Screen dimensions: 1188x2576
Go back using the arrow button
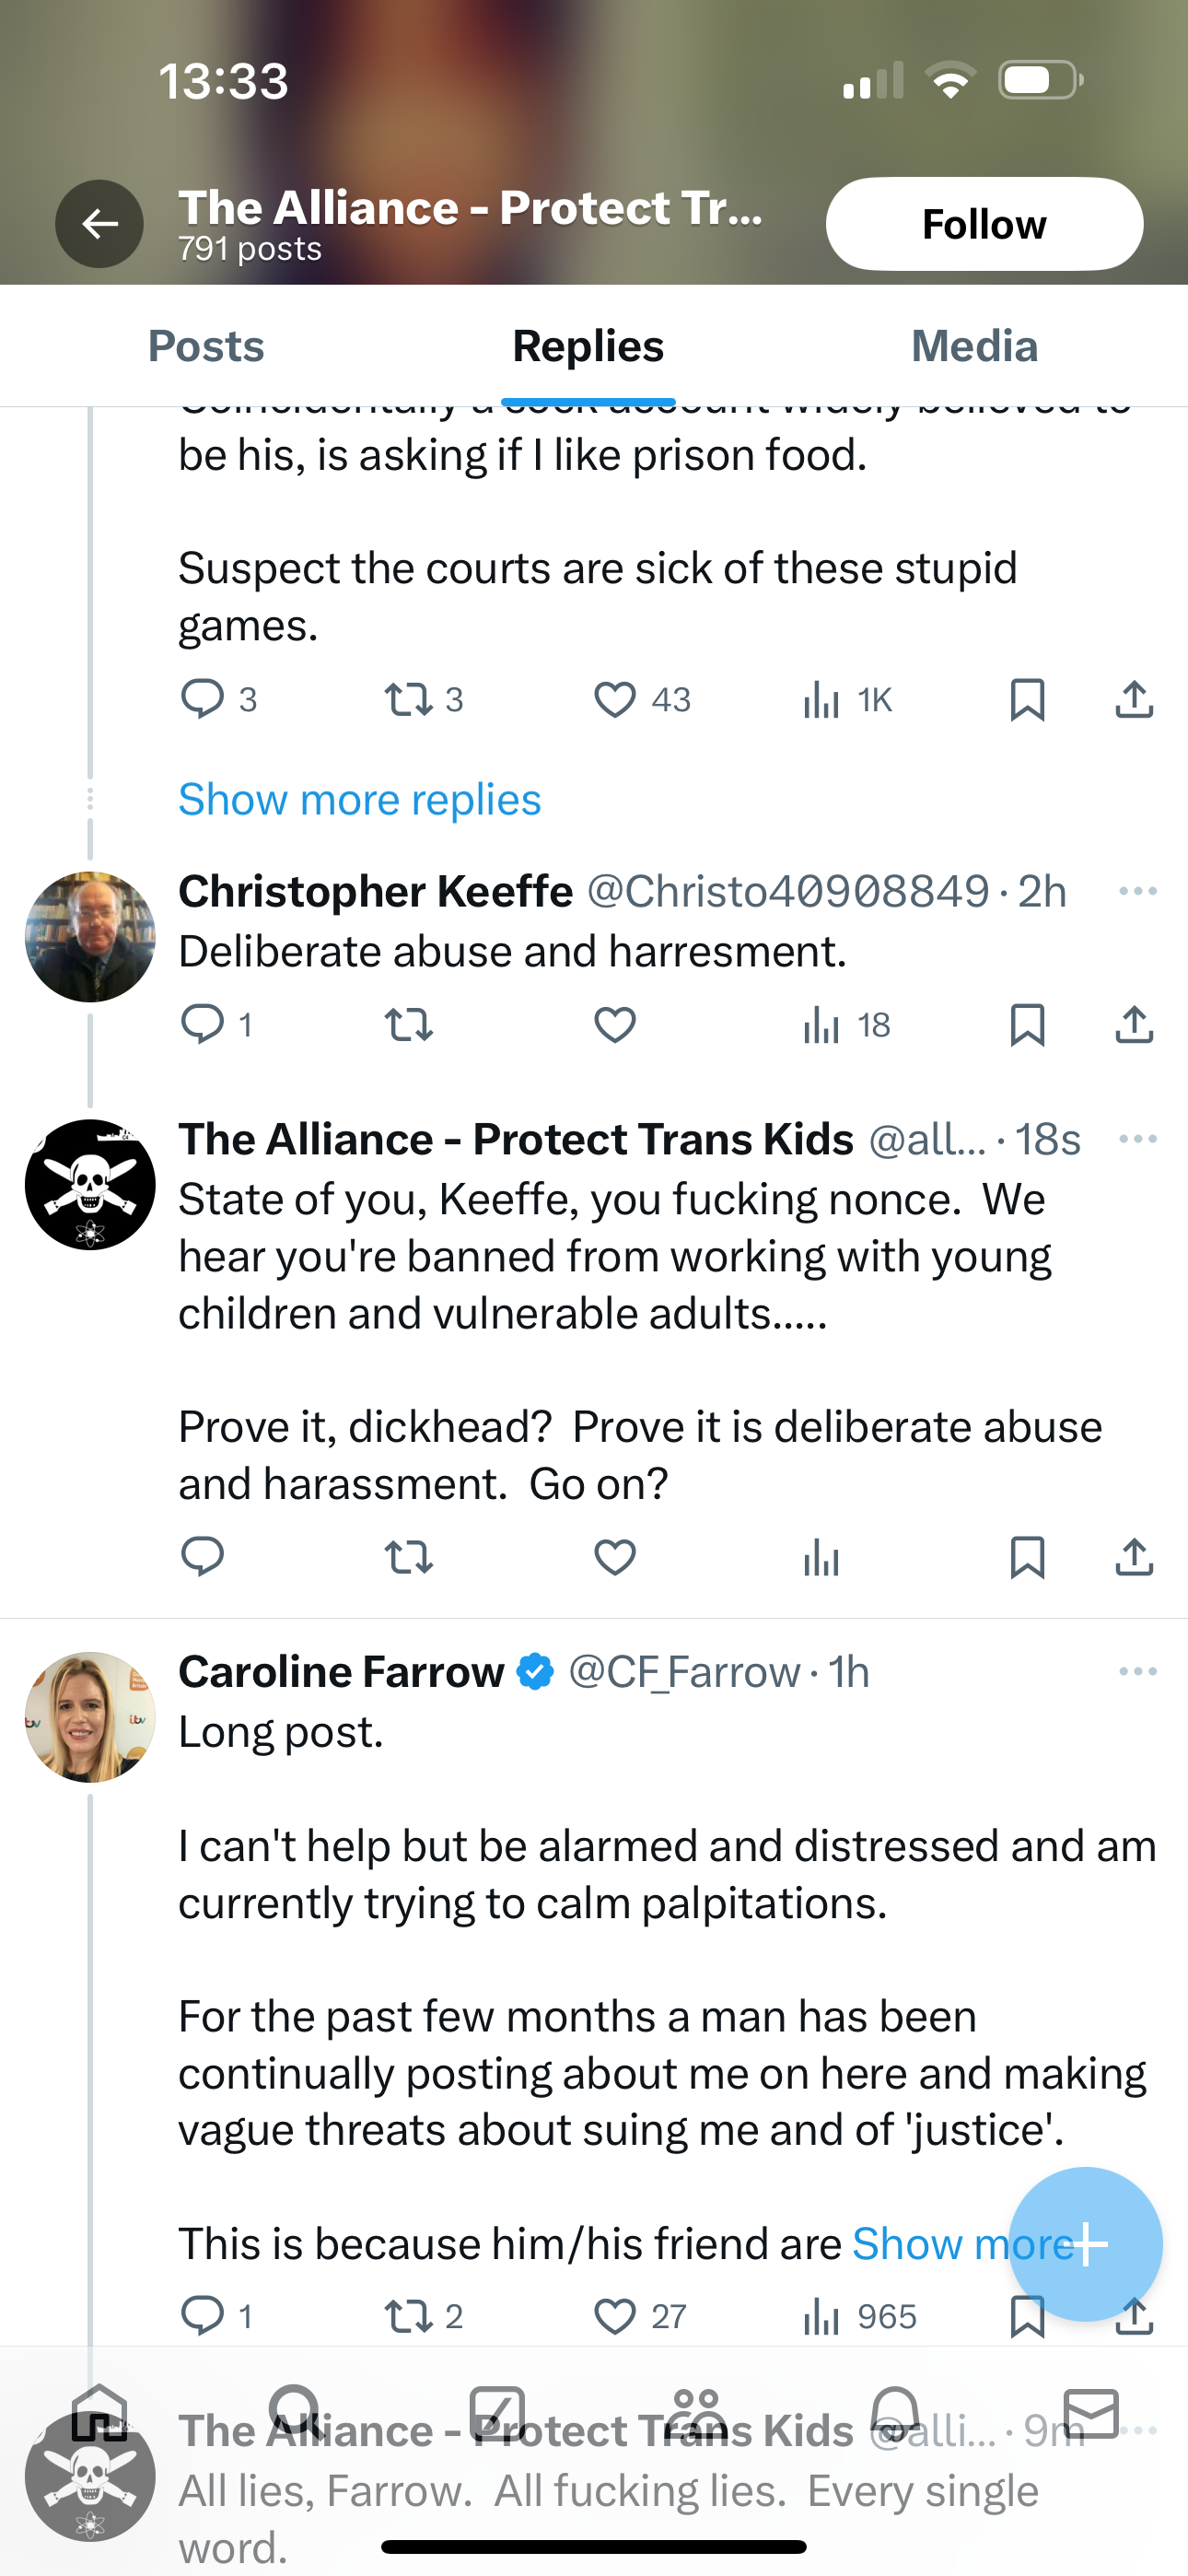point(99,223)
